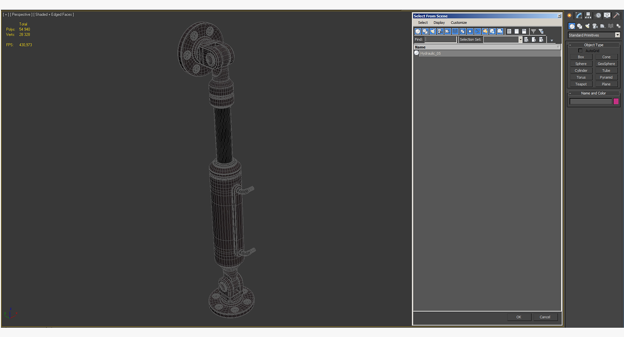Open the Select menu in dialog
Image resolution: width=624 pixels, height=337 pixels.
coord(423,23)
